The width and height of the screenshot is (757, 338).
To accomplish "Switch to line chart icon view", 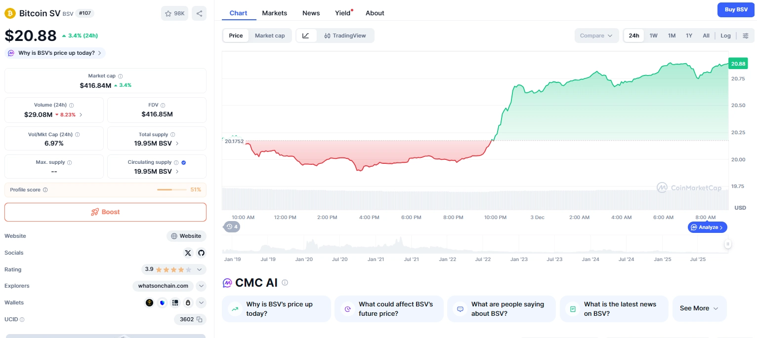I will (x=306, y=36).
